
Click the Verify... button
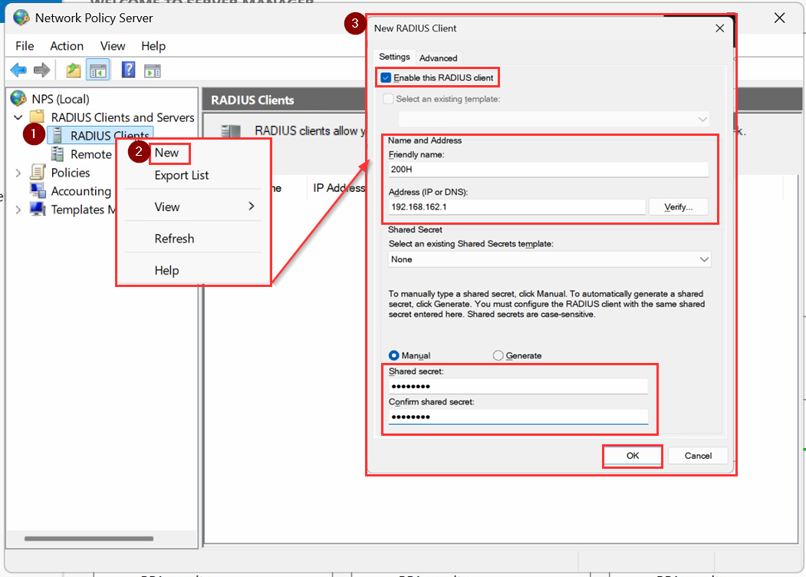coord(678,206)
